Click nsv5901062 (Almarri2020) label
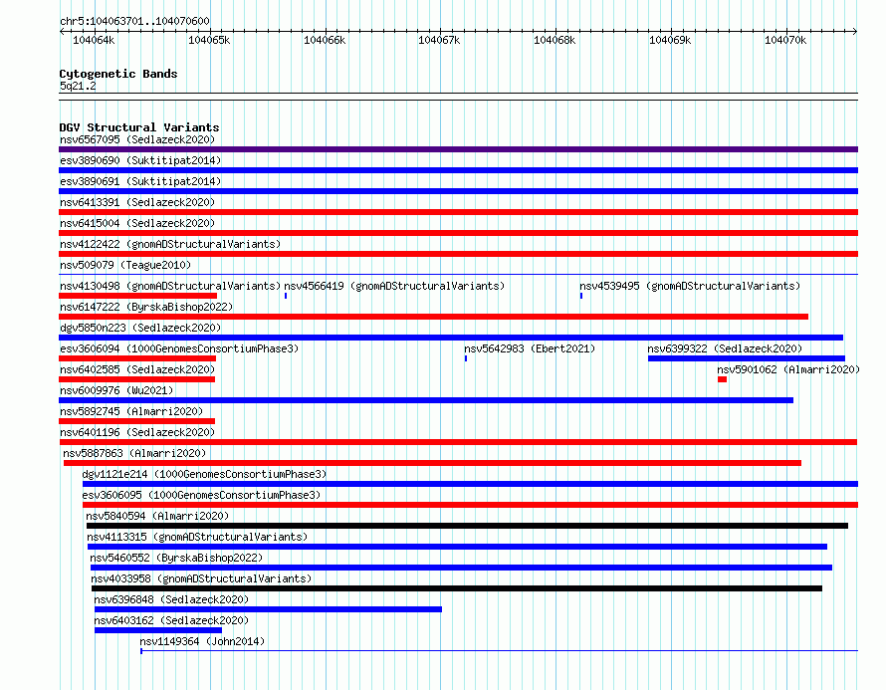The width and height of the screenshot is (886, 690). (x=788, y=369)
